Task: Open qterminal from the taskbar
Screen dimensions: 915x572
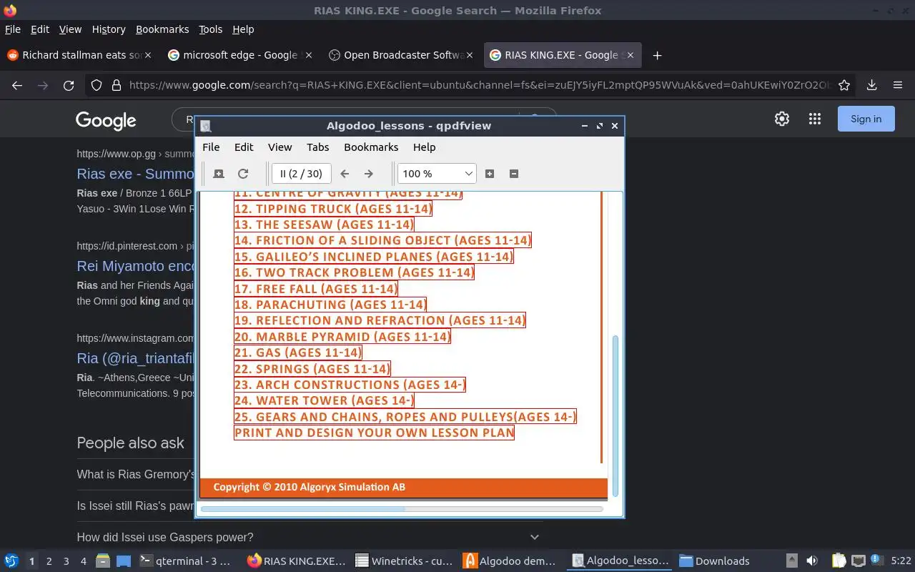Action: click(185, 561)
